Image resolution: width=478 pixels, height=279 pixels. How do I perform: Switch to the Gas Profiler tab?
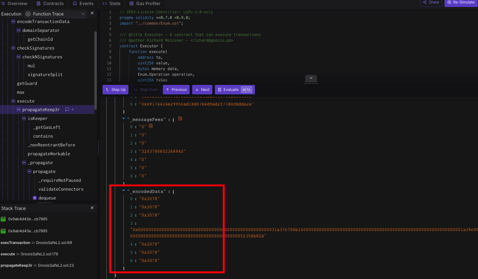pyautogui.click(x=145, y=3)
